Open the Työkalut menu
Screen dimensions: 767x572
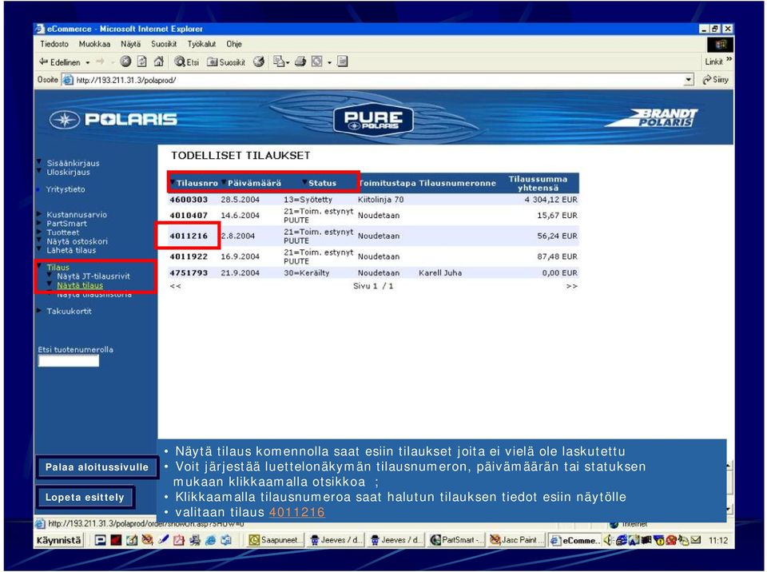[201, 44]
